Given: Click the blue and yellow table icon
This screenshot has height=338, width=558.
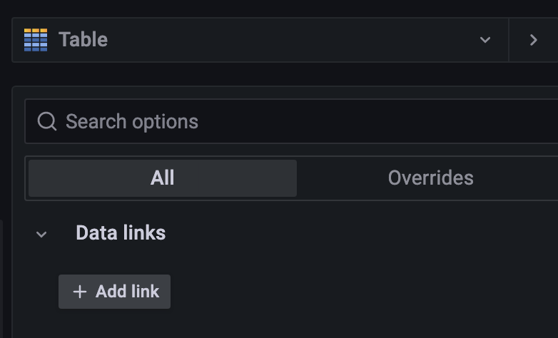Looking at the screenshot, I should pyautogui.click(x=36, y=40).
